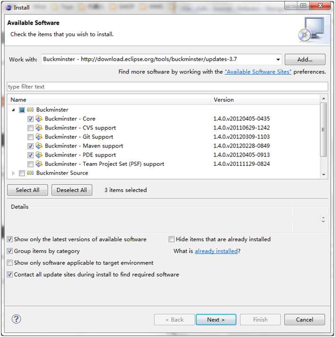
Task: Select the Buckminster - Git Support row label
Action: coord(79,137)
